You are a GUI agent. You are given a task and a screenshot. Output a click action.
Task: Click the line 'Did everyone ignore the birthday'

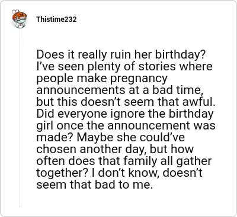125,114
